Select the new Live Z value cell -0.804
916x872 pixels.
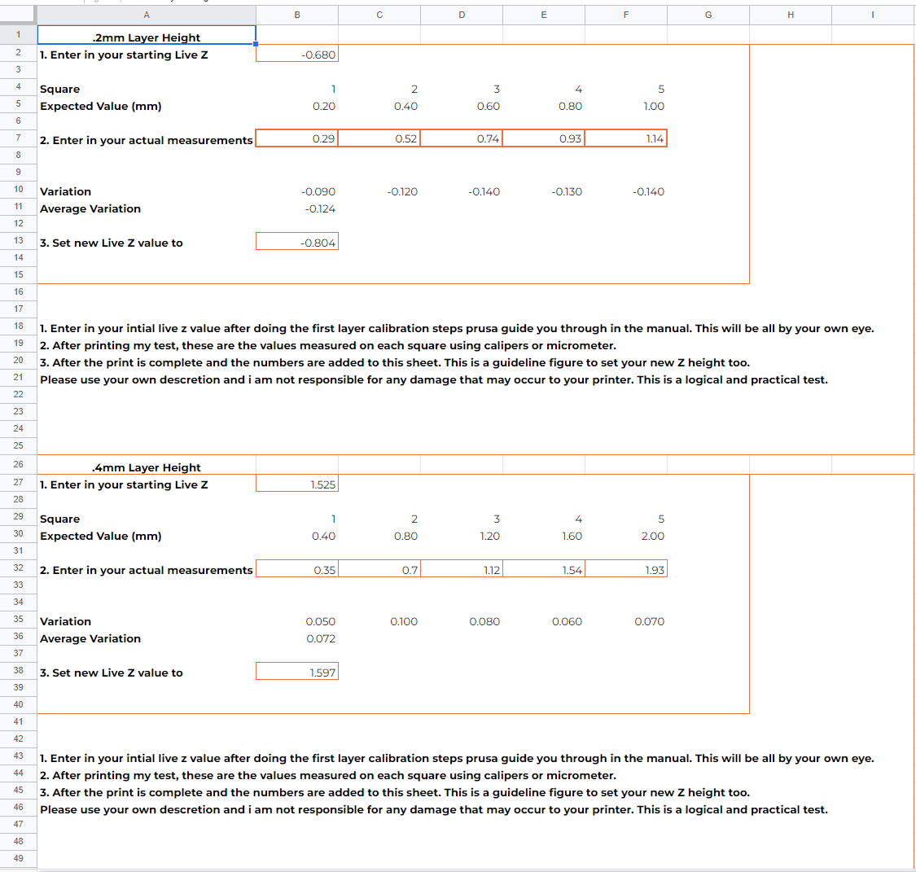point(297,243)
